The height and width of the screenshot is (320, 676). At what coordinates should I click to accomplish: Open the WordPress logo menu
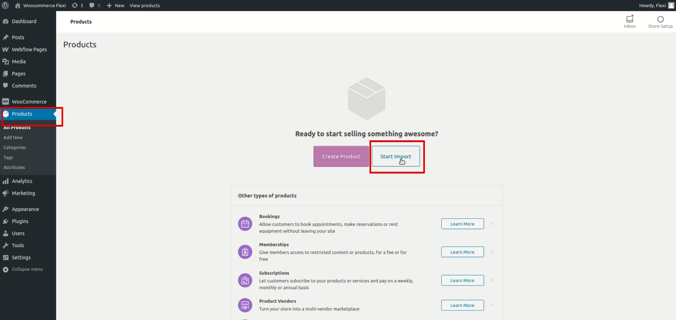(6, 6)
